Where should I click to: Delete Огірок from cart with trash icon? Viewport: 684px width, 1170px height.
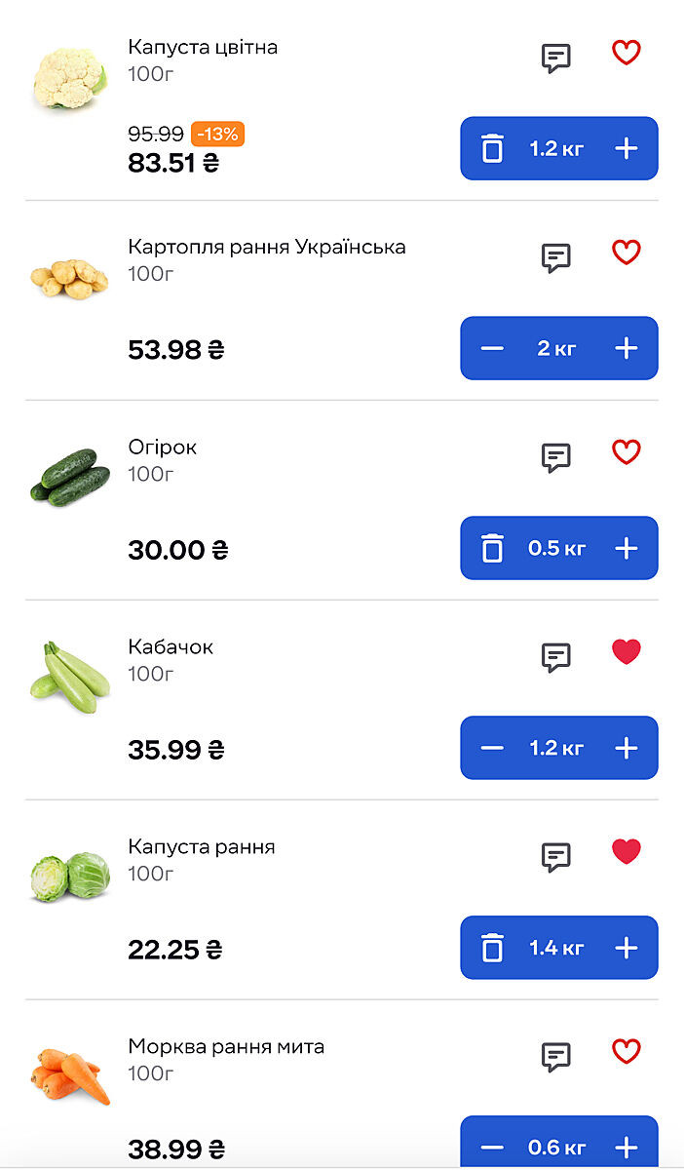point(493,548)
